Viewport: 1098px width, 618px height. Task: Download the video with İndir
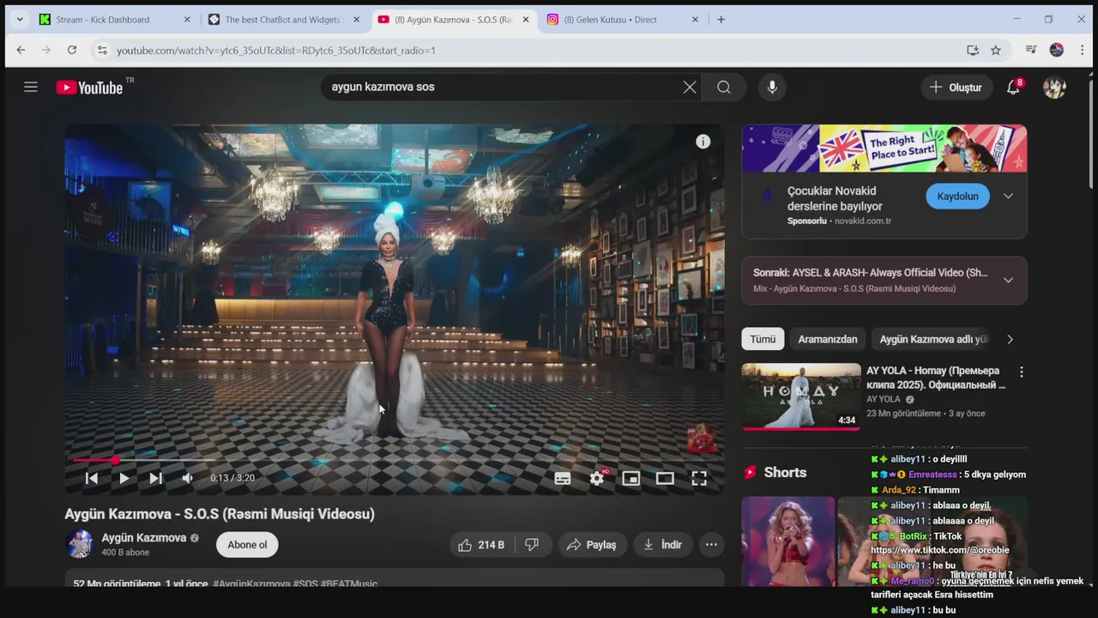pyautogui.click(x=662, y=544)
